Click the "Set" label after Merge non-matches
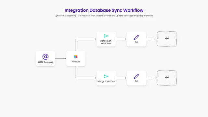 [136, 42]
